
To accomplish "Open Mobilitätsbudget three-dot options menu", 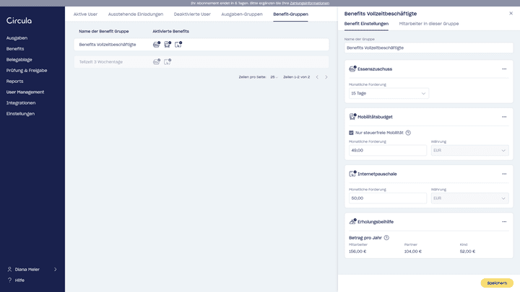I will click(504, 117).
